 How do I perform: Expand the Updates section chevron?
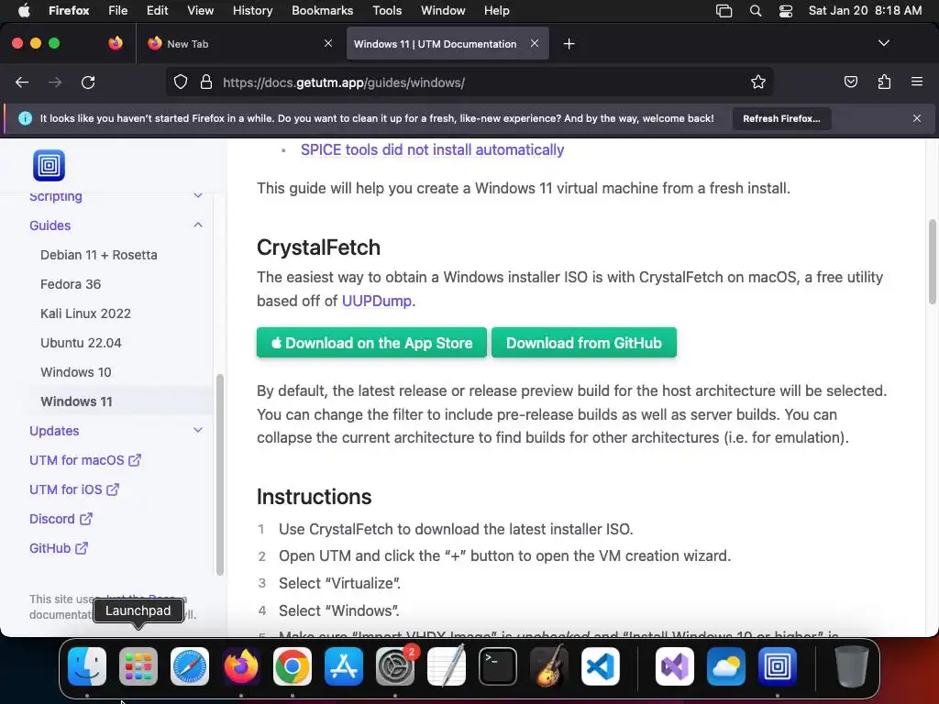coord(198,431)
